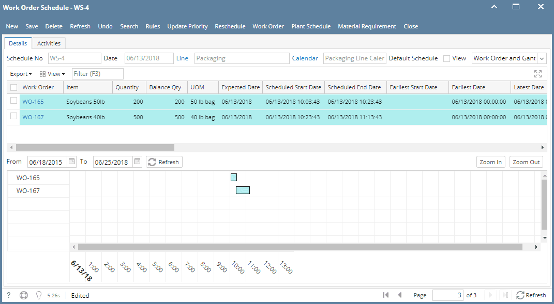Check the WO-167 row checkbox

click(14, 116)
